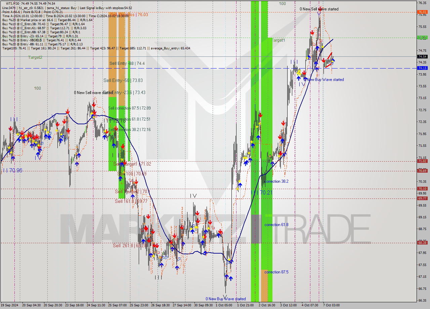The image size is (430, 309).
Task: Click the '27 Sep 14:00' time axis label
Action: pyautogui.click(x=182, y=305)
